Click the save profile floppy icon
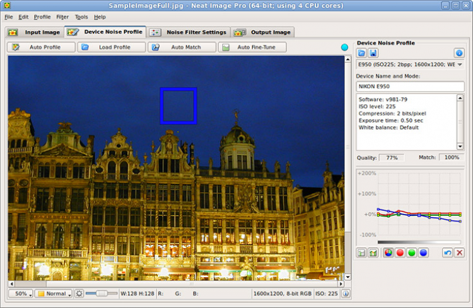Screen dimensions: 473x308 click(x=373, y=53)
